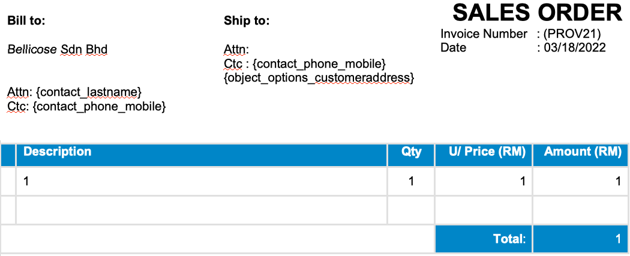The width and height of the screenshot is (630, 256).
Task: Click the SALES ORDER heading
Action: [x=537, y=13]
